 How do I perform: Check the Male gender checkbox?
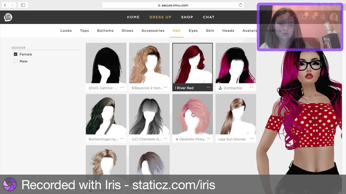point(15,61)
